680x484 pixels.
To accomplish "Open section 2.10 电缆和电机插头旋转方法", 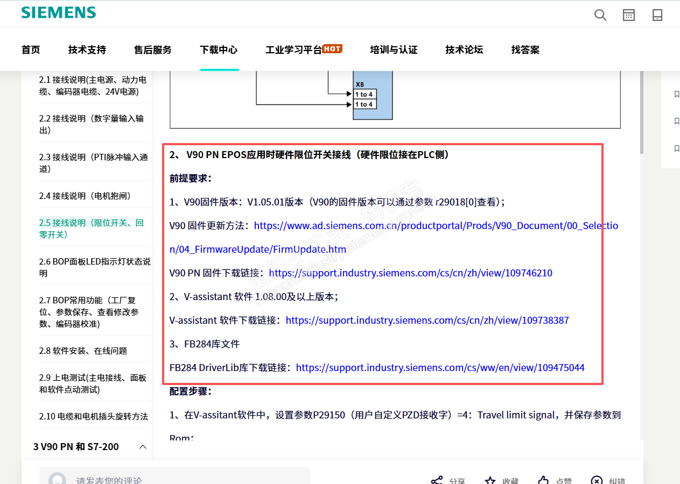I will click(94, 416).
